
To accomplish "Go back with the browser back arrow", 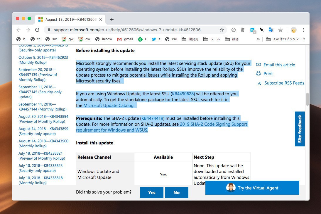I will click(x=18, y=30).
